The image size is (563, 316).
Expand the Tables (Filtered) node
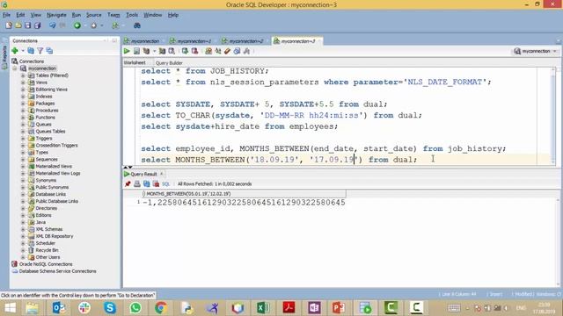(x=23, y=75)
